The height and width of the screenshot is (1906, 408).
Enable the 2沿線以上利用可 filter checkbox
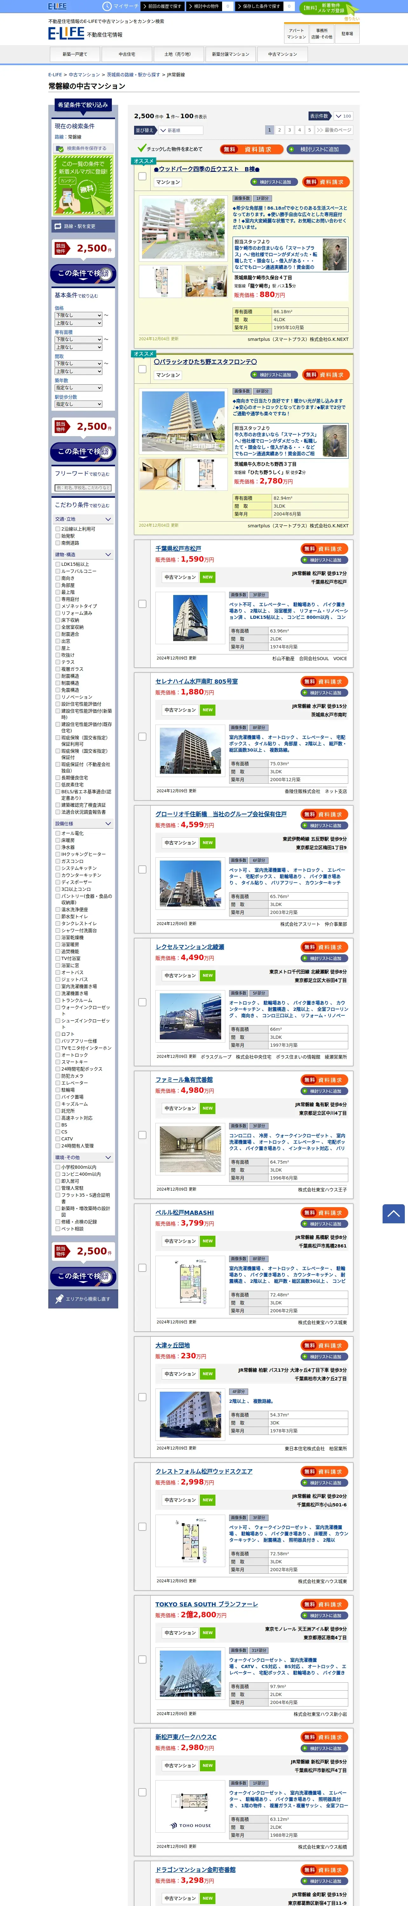point(58,529)
